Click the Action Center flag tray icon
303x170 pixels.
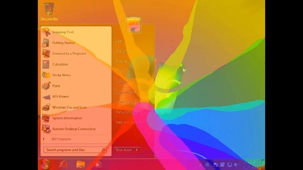[216, 165]
